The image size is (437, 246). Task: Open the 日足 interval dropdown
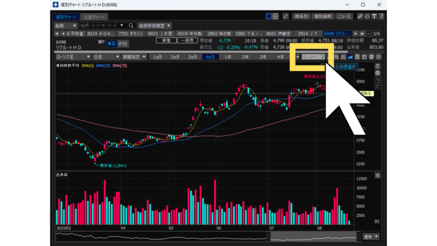coord(106,57)
